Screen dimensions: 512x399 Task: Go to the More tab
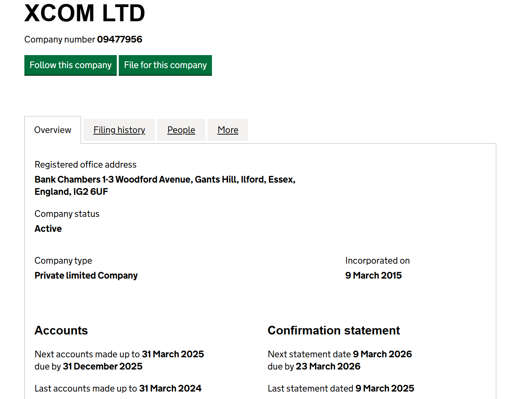(x=228, y=130)
